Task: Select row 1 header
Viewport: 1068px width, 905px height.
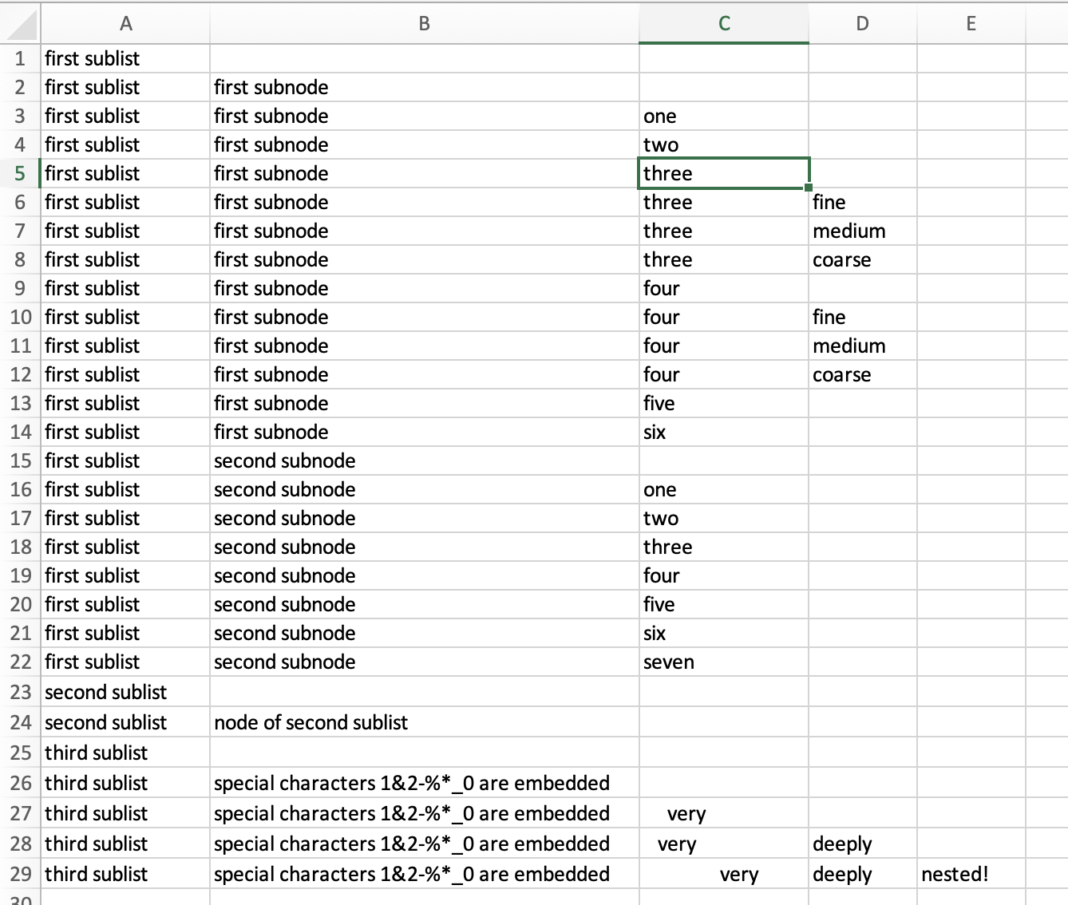Action: [20, 58]
